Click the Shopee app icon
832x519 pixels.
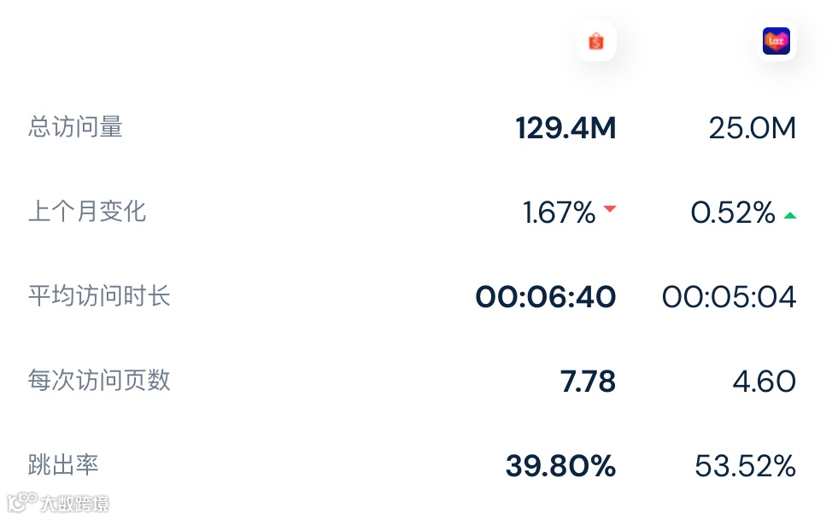click(596, 41)
